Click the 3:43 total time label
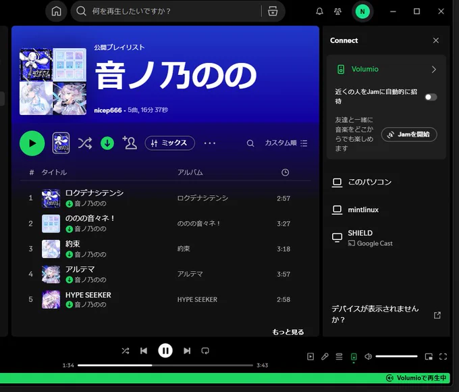The width and height of the screenshot is (459, 392). 262,366
